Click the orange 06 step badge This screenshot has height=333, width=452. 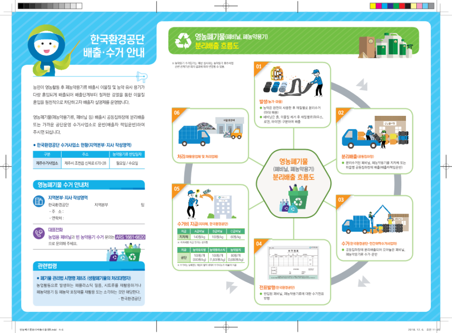coord(177,113)
